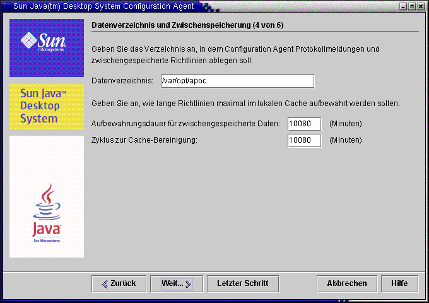Click '(Minuten)' beside Cache-Bereinigung field
The width and height of the screenshot is (429, 303).
coord(346,140)
